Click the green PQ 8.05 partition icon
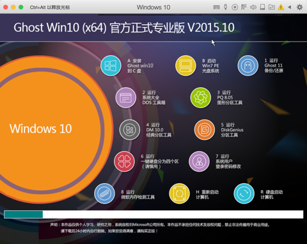This screenshot has height=244, width=307. (x=201, y=97)
